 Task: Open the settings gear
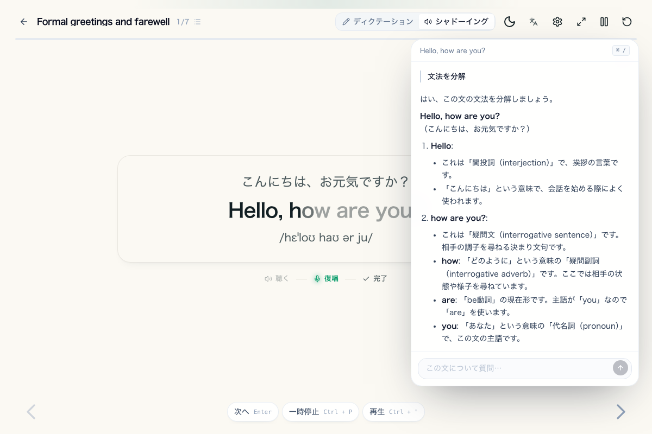point(557,22)
